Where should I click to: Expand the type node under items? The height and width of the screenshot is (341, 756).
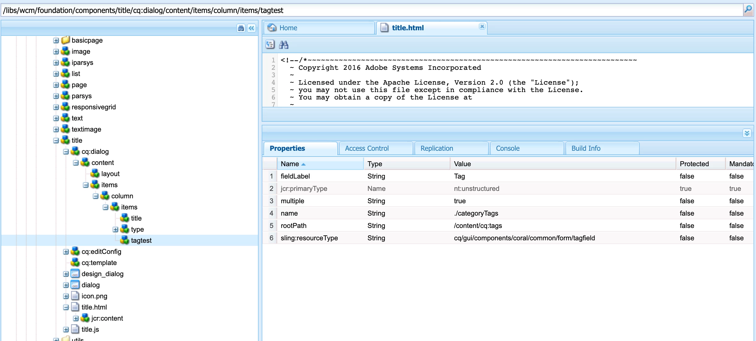[115, 229]
